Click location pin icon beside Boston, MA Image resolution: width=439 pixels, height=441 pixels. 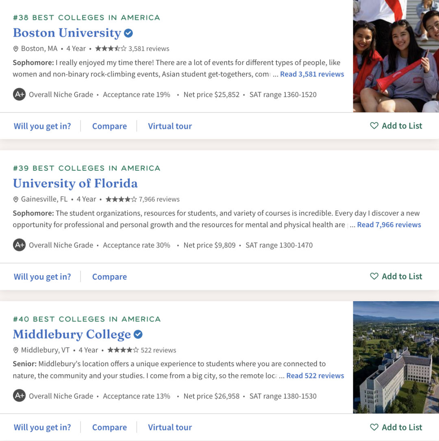click(x=16, y=49)
